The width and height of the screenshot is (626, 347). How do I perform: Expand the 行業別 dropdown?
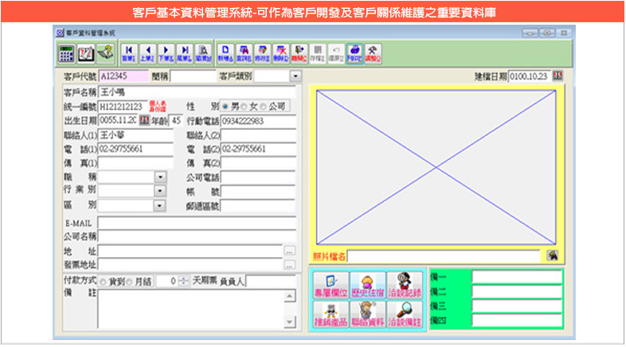coord(160,191)
